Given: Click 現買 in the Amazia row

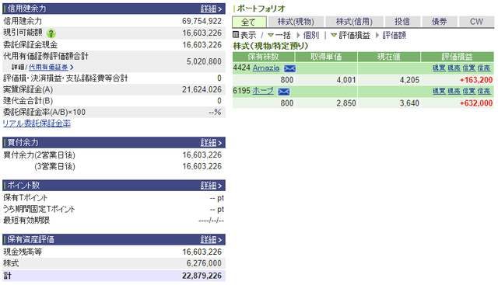Looking at the screenshot, I should pyautogui.click(x=439, y=68).
